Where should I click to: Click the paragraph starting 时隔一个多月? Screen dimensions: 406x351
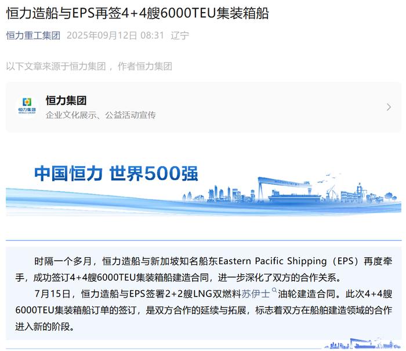click(204, 269)
